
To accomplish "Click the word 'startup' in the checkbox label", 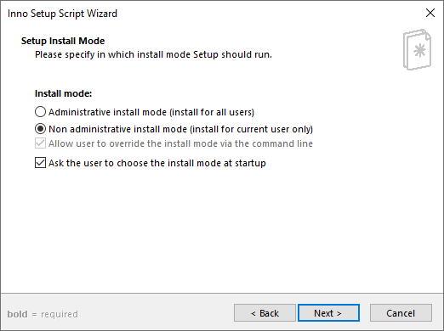I will point(250,164).
